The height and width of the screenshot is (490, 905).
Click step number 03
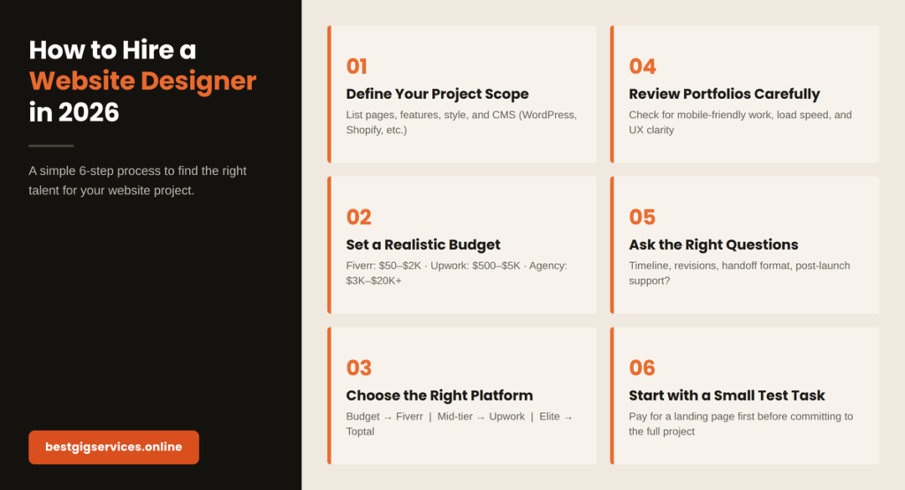(359, 368)
